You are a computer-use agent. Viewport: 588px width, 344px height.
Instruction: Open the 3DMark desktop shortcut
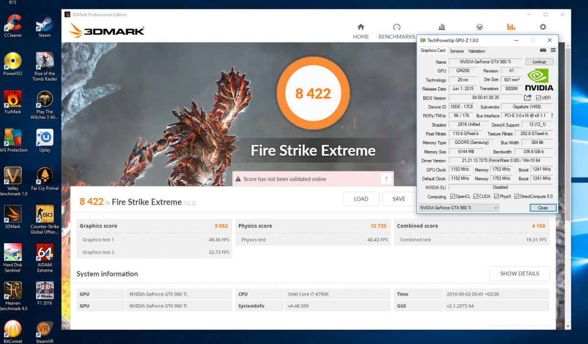(12, 217)
